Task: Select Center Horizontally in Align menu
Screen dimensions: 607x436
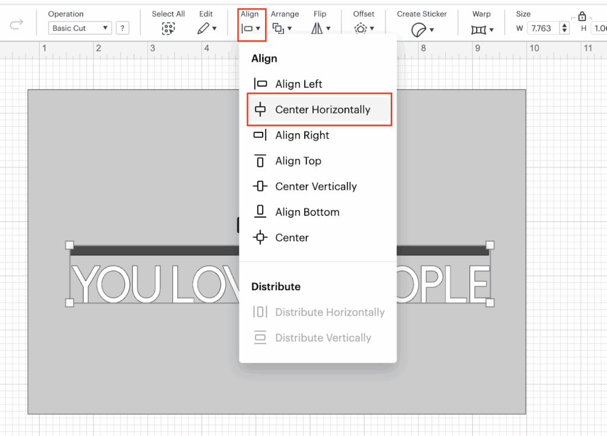Action: pos(322,110)
